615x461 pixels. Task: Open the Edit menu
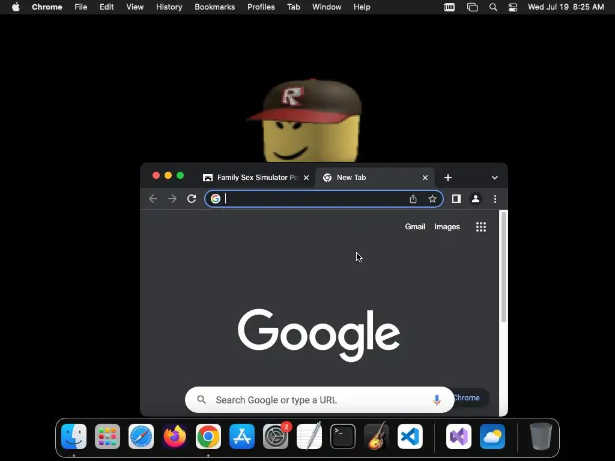(106, 7)
